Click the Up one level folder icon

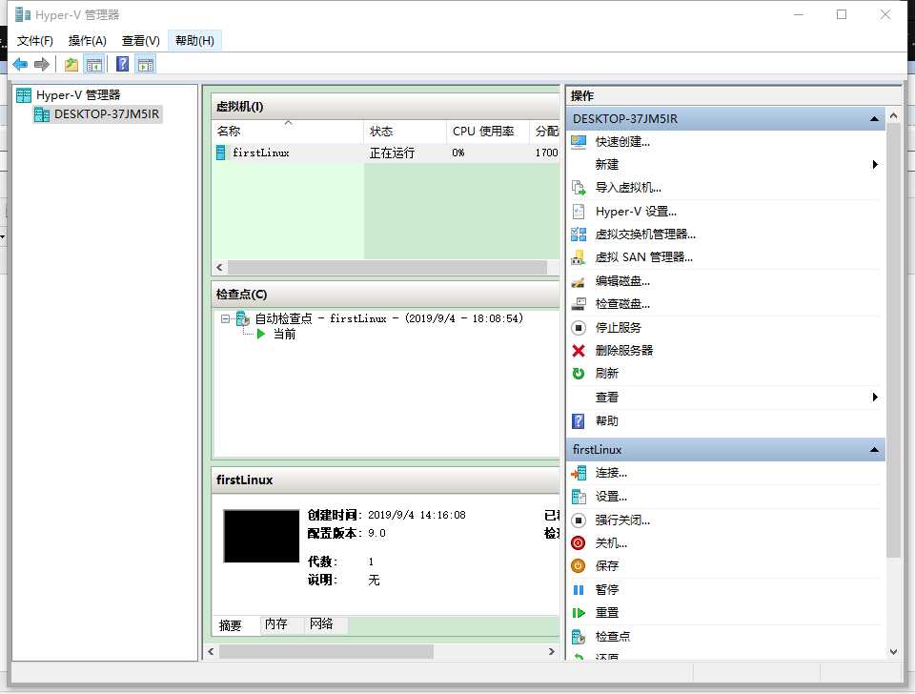pyautogui.click(x=71, y=64)
